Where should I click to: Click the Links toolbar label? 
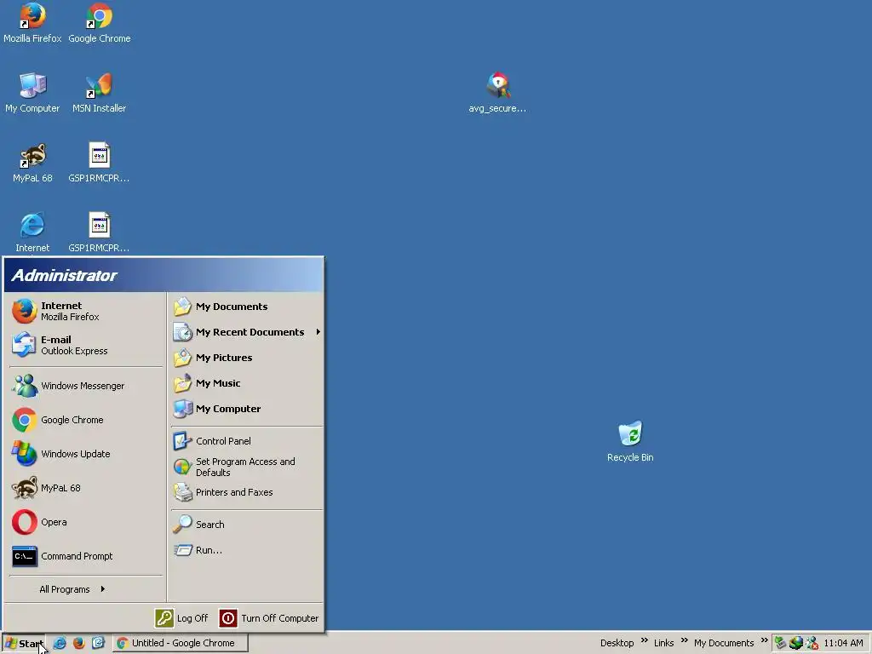click(x=663, y=643)
